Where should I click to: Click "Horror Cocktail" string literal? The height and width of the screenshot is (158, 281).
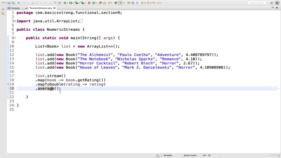[97, 63]
